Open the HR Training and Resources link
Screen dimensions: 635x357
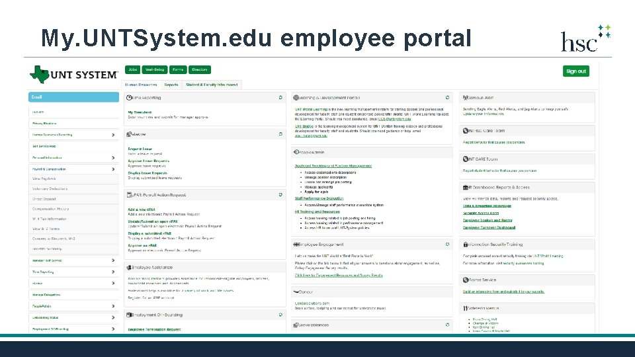tap(317, 212)
